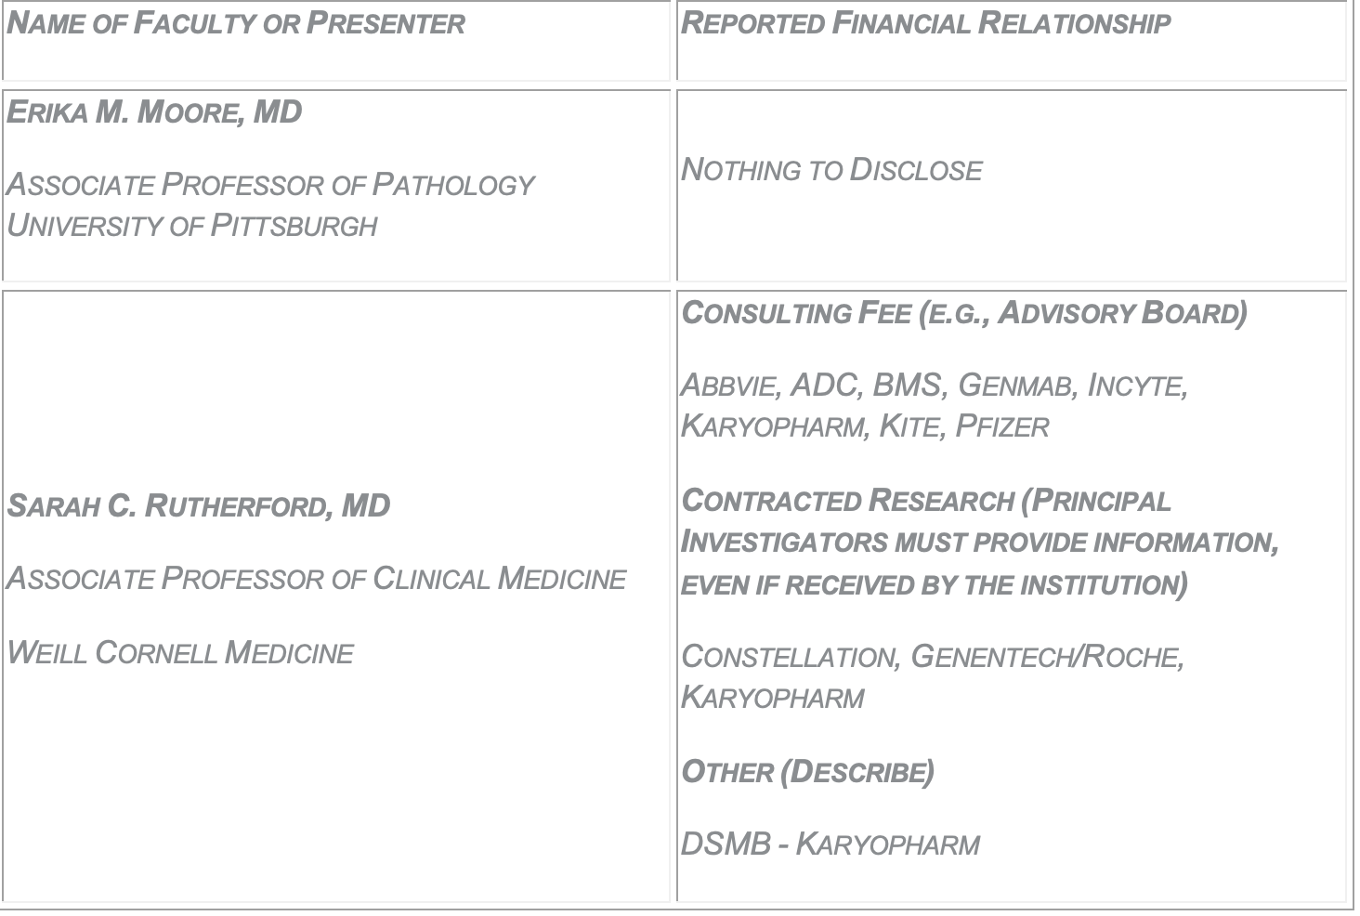The height and width of the screenshot is (916, 1360).
Task: Click the "Nothing to Disclose" cell text
Action: [x=831, y=170]
